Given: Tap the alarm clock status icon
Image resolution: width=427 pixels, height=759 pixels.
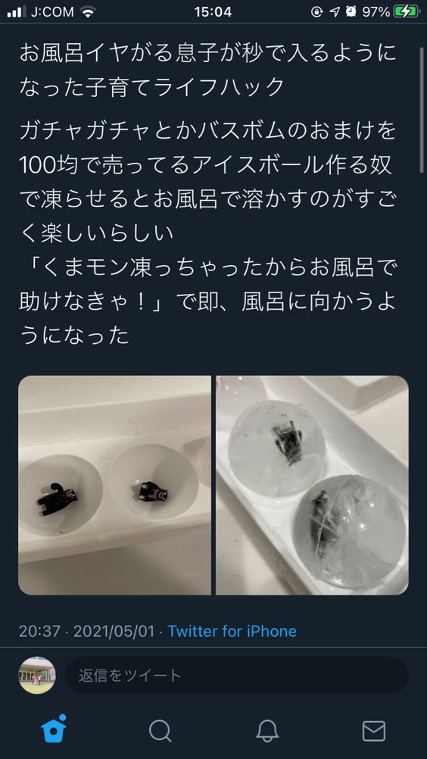Looking at the screenshot, I should point(351,12).
